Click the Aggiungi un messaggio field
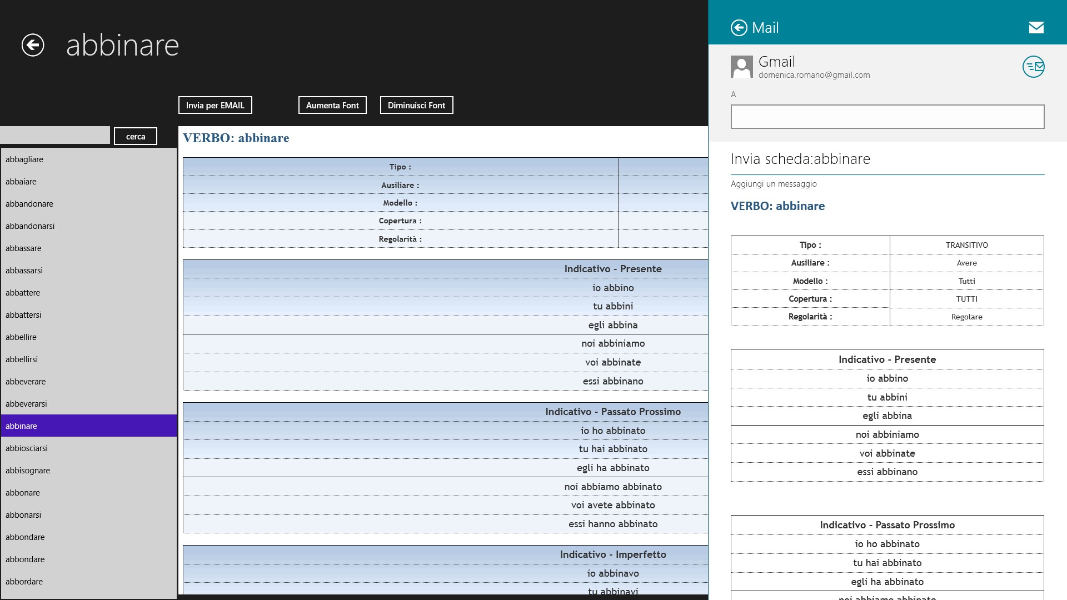The width and height of the screenshot is (1067, 600). click(x=774, y=184)
